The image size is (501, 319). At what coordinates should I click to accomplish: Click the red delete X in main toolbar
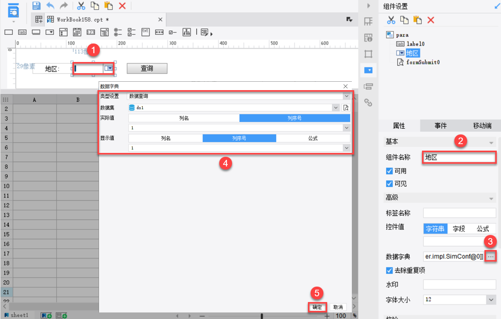[122, 5]
